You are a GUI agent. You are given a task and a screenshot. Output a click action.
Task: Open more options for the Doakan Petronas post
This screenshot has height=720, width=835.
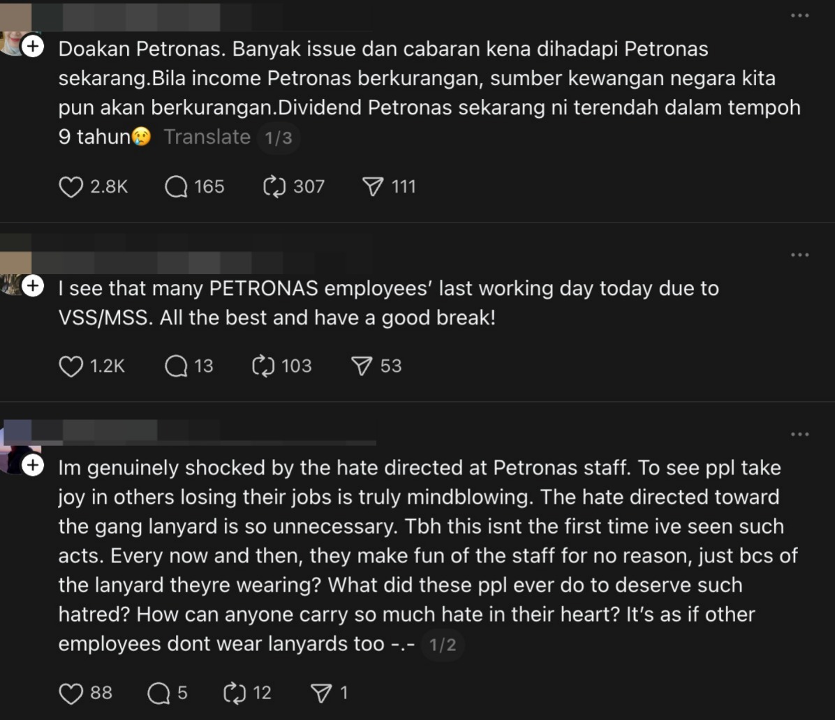pyautogui.click(x=799, y=16)
